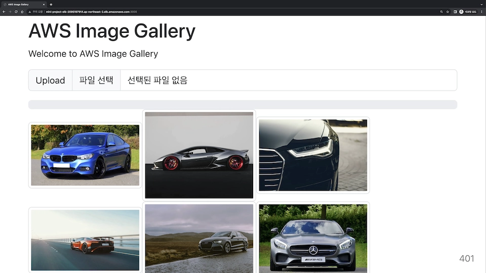Click the browser forward arrow
This screenshot has width=486, height=273.
[10, 11]
